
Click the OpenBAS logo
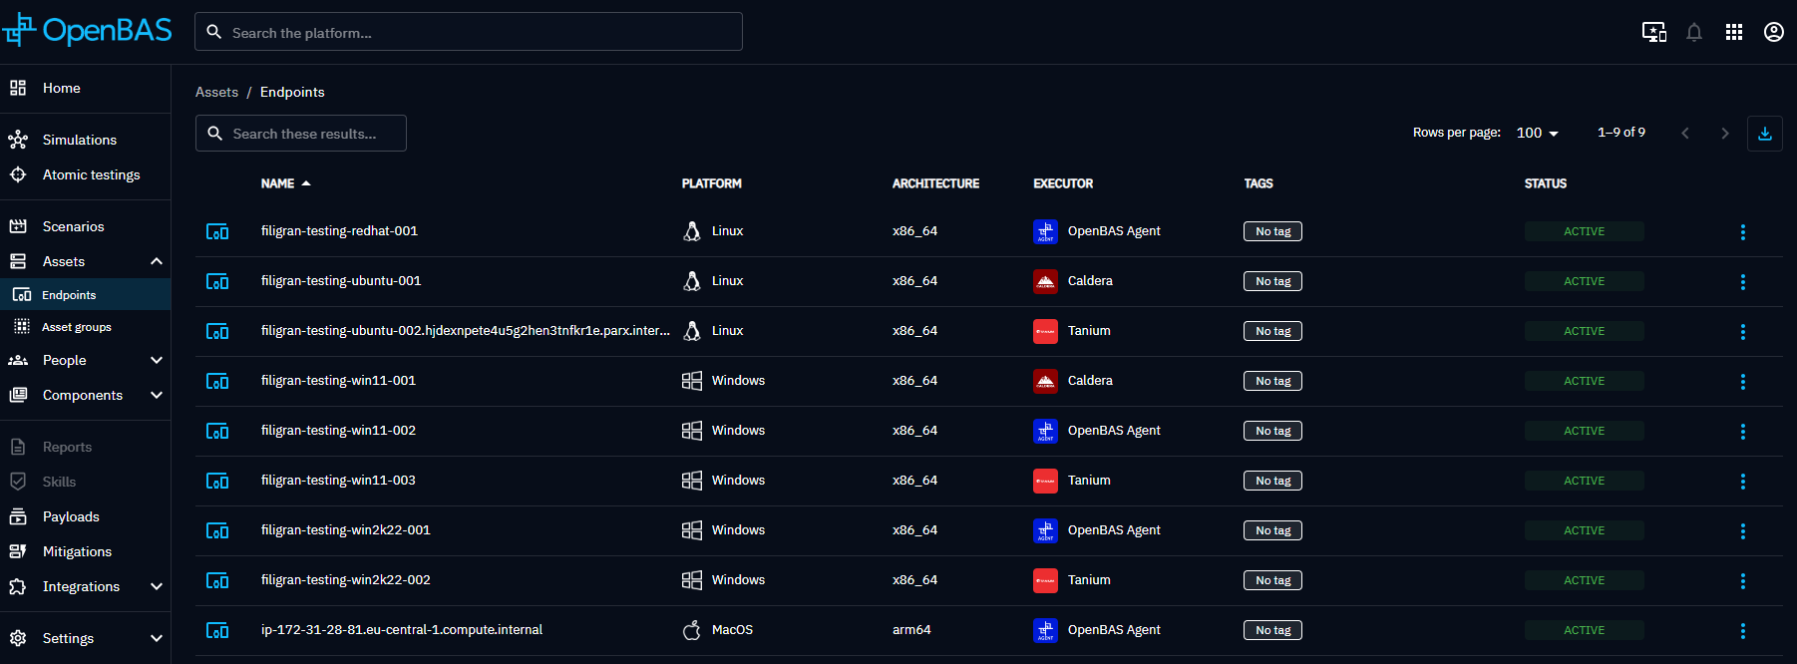pos(88,31)
